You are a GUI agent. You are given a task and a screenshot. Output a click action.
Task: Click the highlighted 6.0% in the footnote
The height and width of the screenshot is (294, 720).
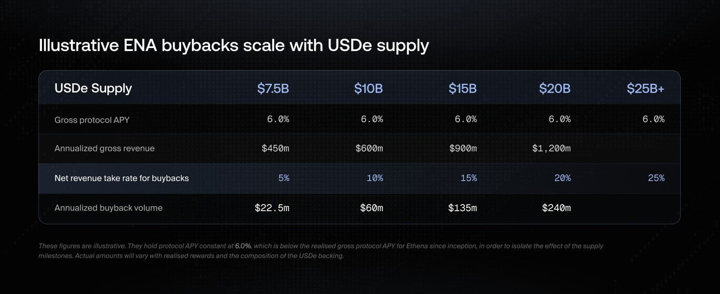pos(243,246)
